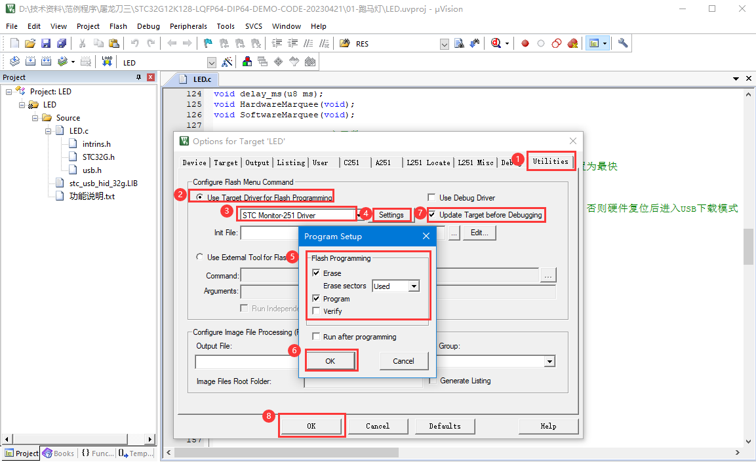
Task: Click the Kill All Breakpoints icon
Action: click(572, 43)
